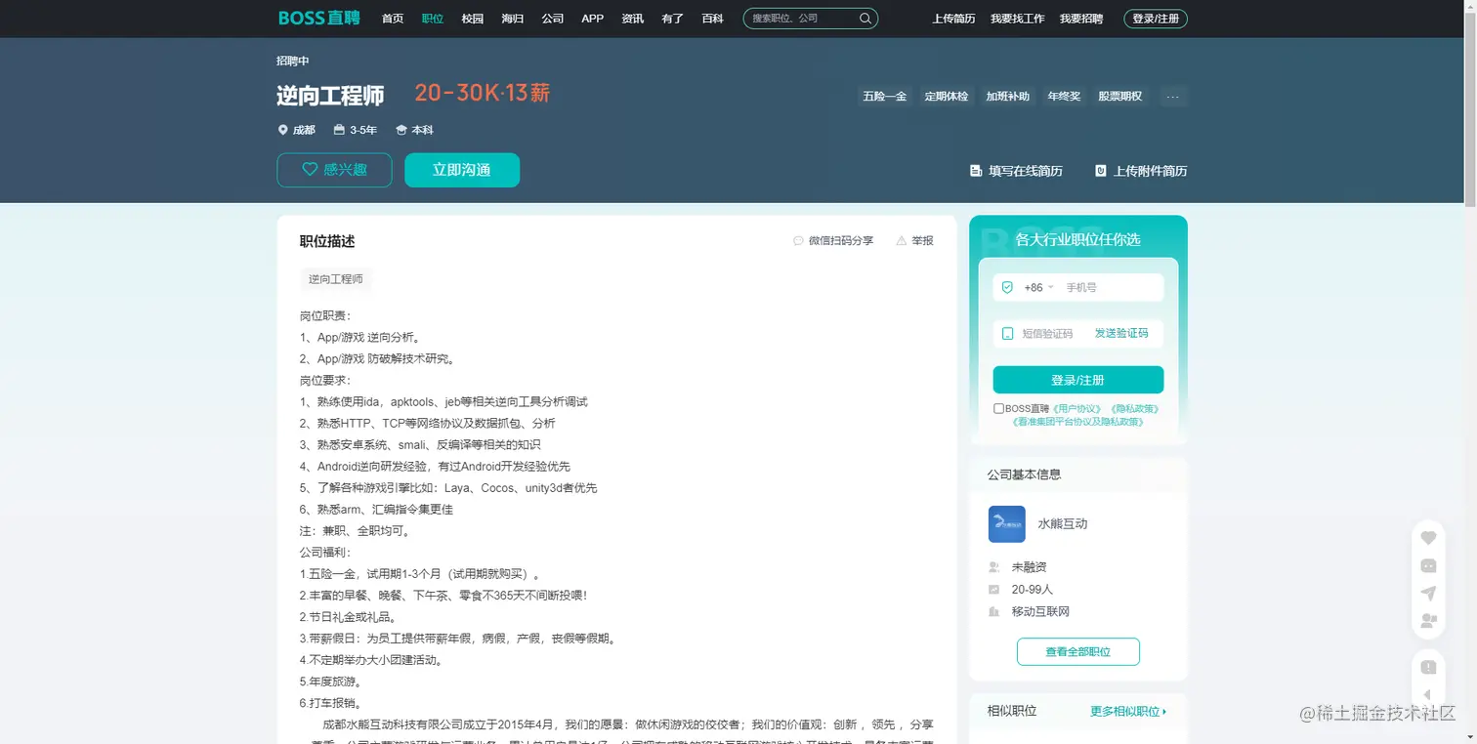Image resolution: width=1477 pixels, height=744 pixels.
Task: Click 我要找工作 in the header
Action: tap(1018, 19)
